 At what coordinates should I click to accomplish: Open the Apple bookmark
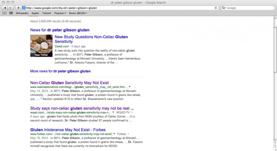pyautogui.click(x=35, y=13)
